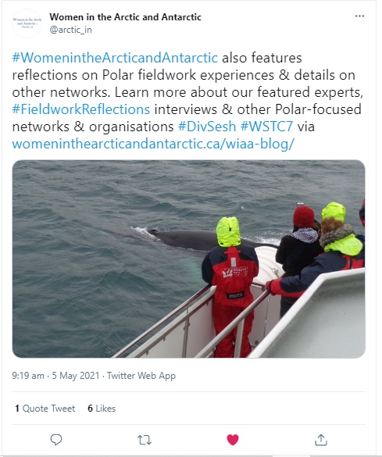This screenshot has height=457, width=382.
Task: Click the reply speech bubble icon
Action: pos(56,440)
